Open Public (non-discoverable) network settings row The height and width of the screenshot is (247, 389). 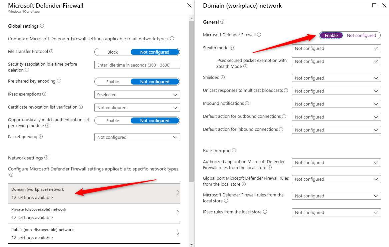point(94,233)
